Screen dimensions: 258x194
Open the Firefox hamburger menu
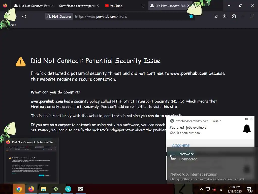[x=252, y=16]
